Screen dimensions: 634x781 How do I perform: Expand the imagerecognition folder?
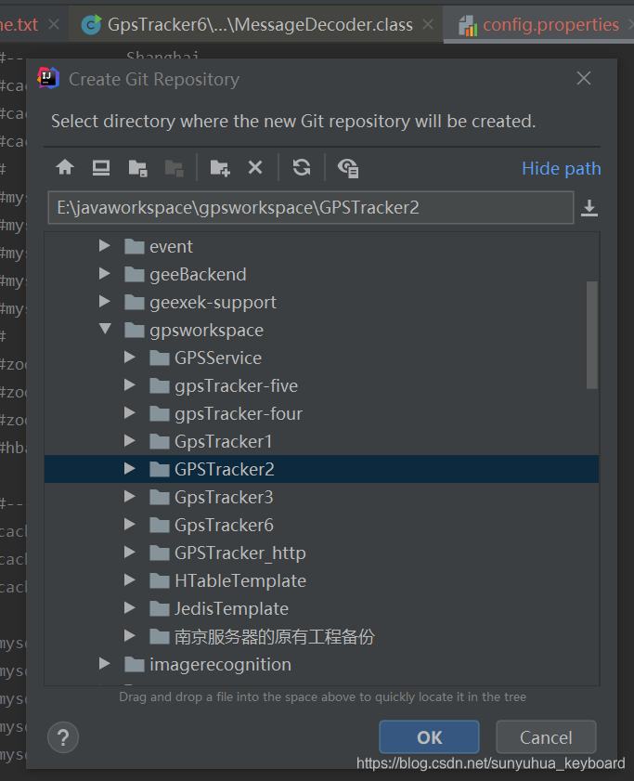[105, 663]
